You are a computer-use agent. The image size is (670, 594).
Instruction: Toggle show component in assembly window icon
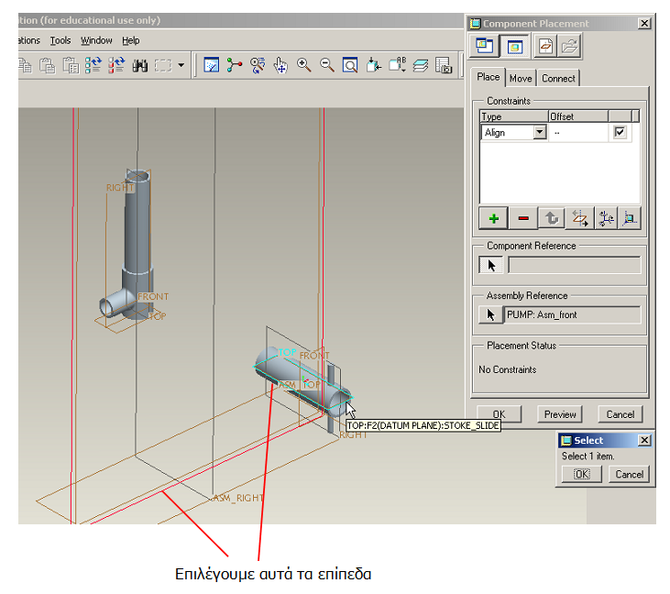coord(515,46)
